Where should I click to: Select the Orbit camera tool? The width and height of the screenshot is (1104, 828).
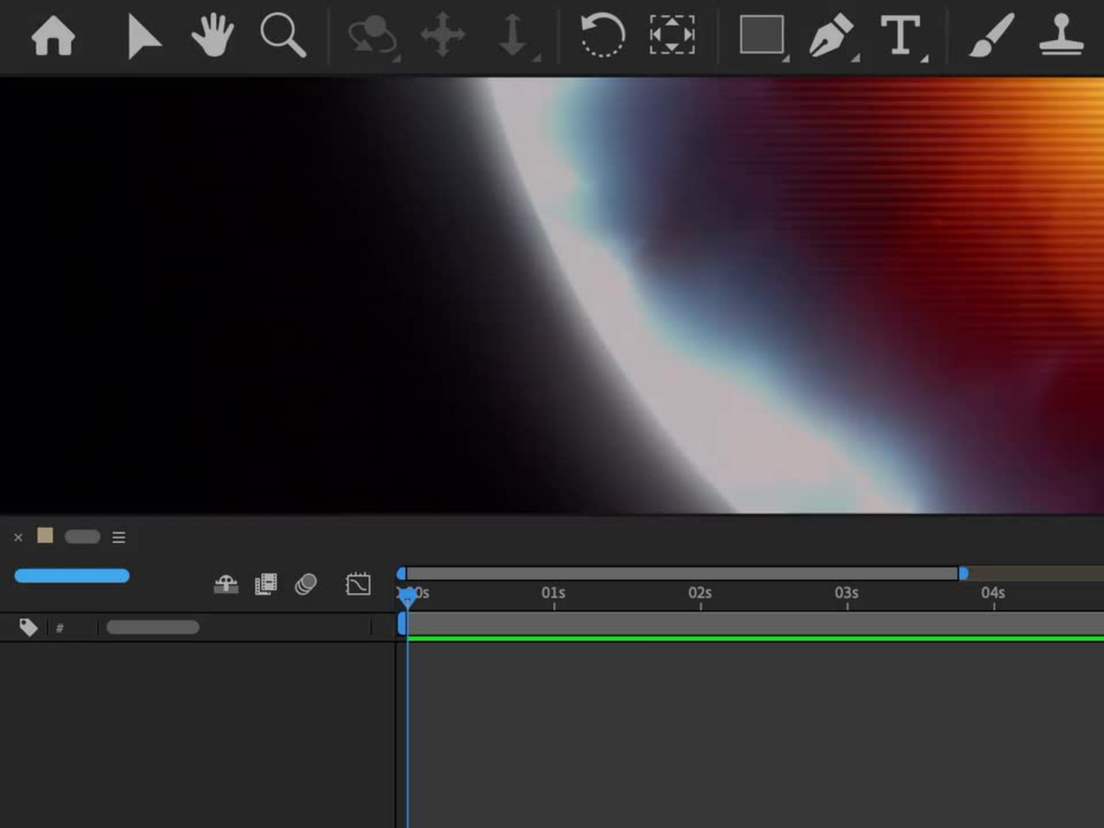point(373,36)
